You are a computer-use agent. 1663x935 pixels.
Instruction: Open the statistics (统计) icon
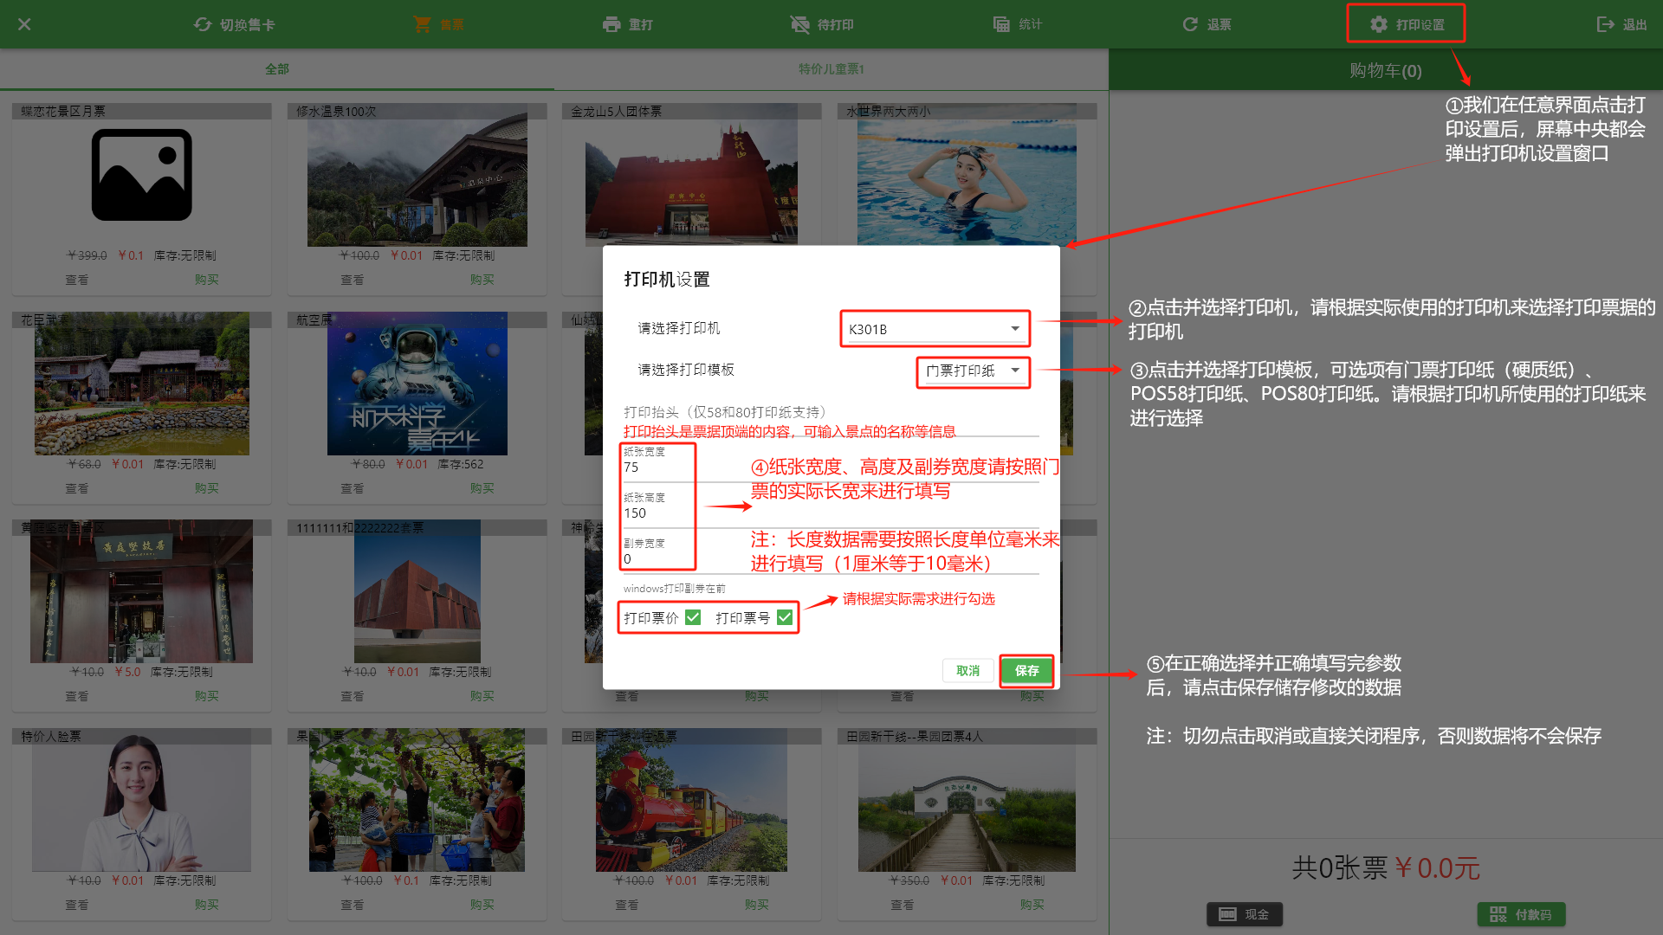click(x=1001, y=24)
